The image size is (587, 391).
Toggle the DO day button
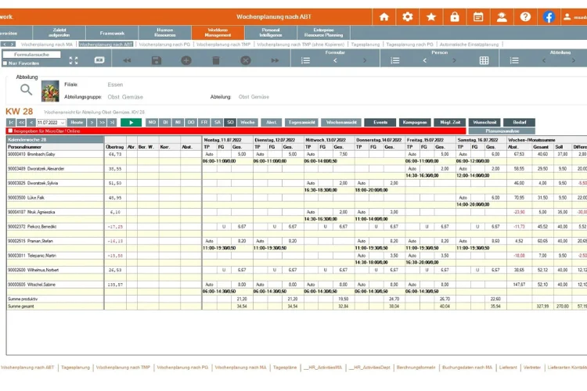click(x=191, y=122)
